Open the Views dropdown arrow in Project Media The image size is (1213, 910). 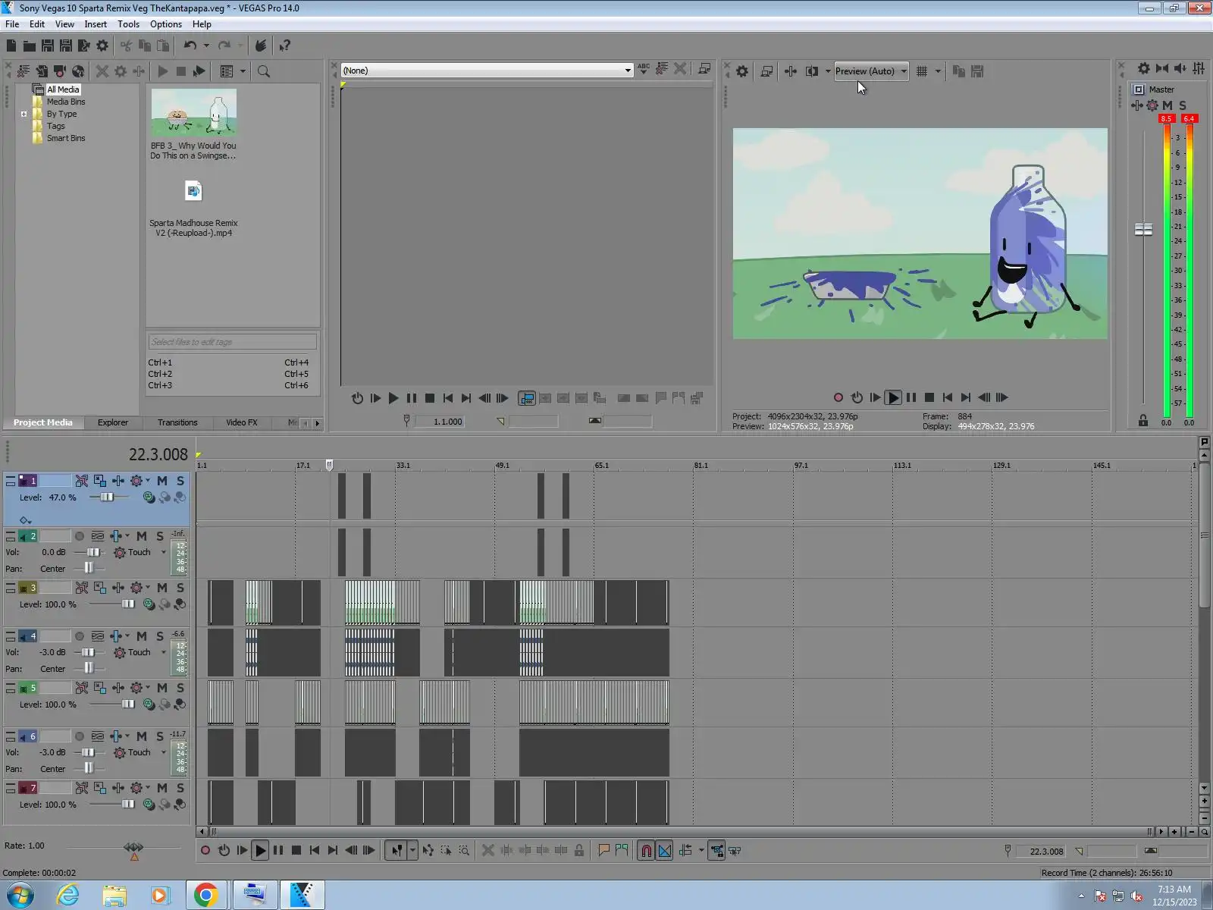(x=243, y=71)
